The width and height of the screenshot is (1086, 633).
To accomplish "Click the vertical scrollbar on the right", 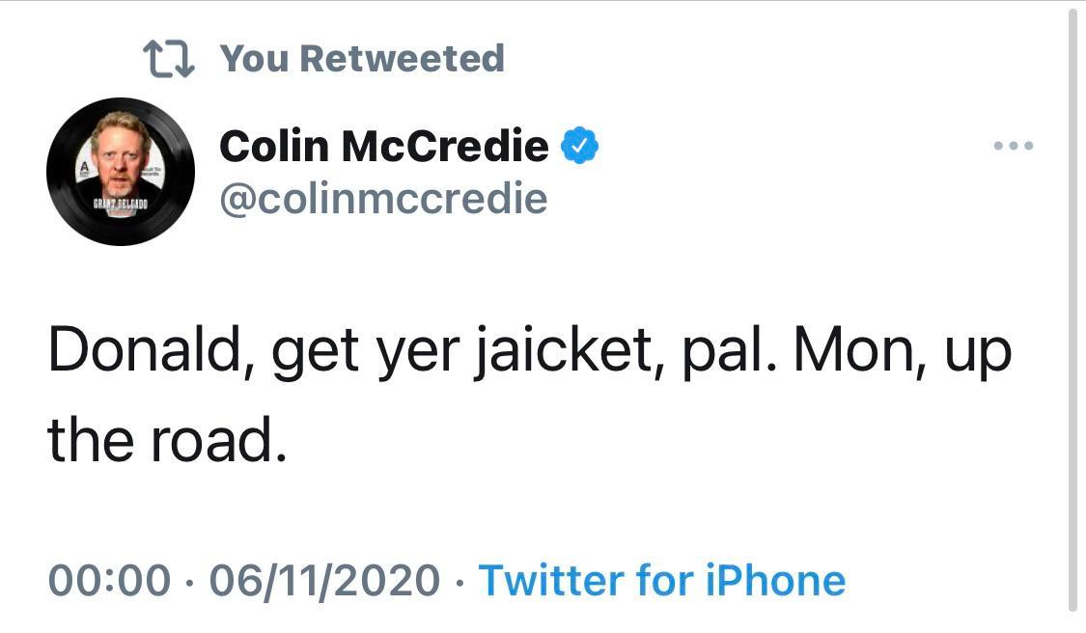I will (1072, 309).
